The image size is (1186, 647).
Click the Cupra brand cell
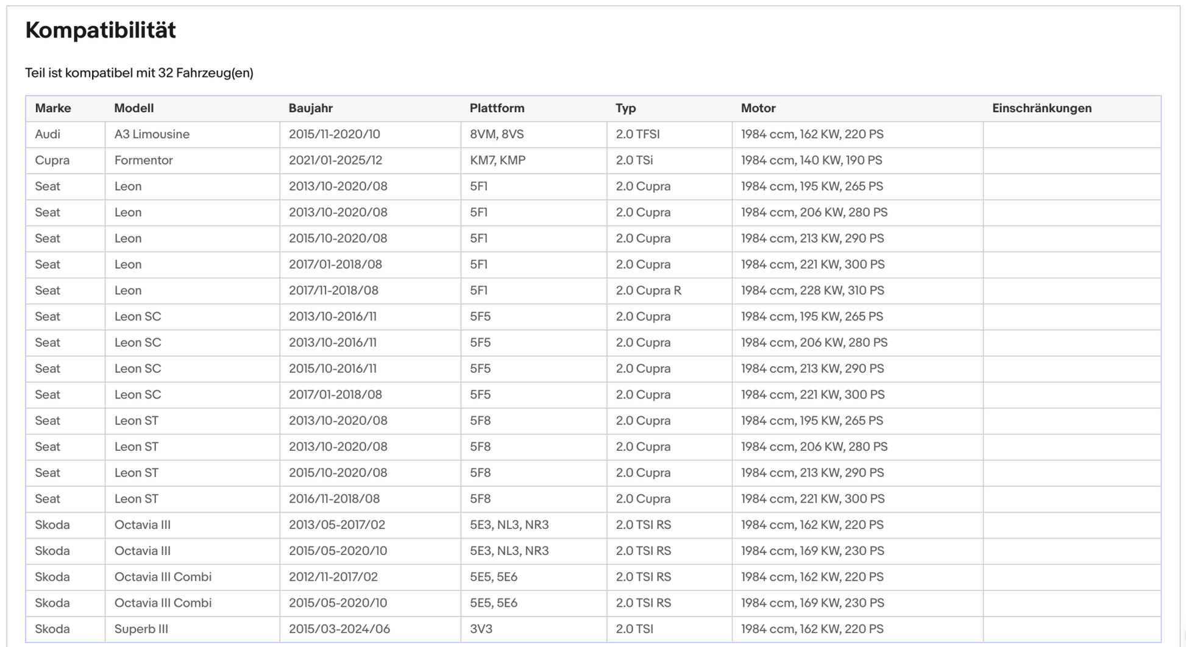pos(52,160)
